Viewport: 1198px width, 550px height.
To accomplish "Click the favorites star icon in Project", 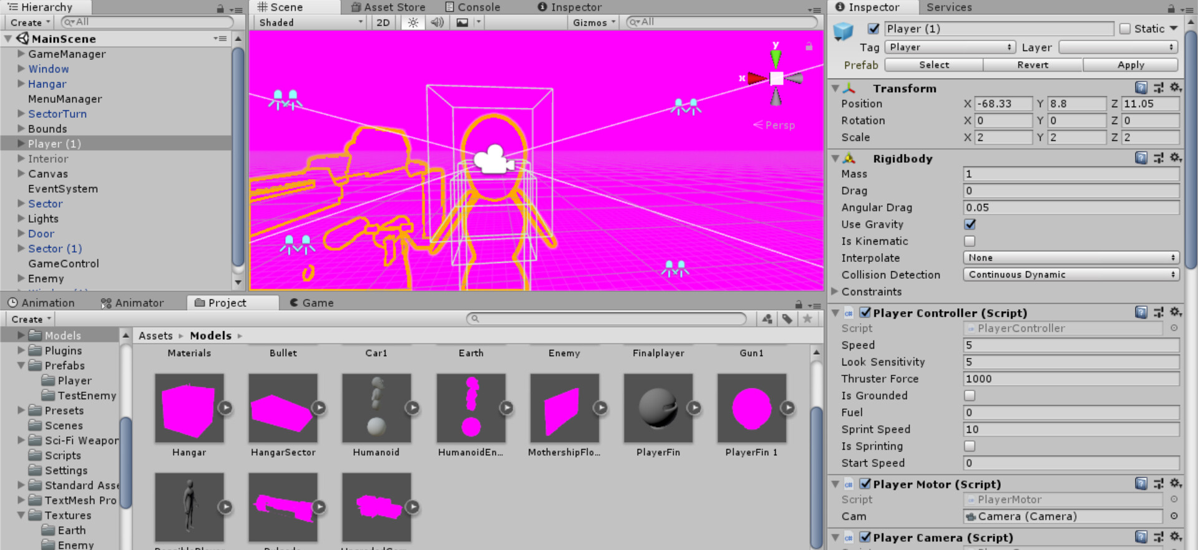I will (x=807, y=319).
